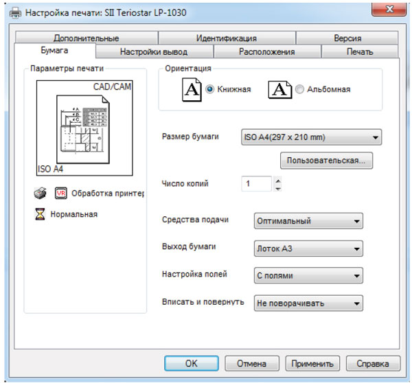Expand the Настройка полей dropdown
Screen dimensions: 412x383
coord(308,276)
